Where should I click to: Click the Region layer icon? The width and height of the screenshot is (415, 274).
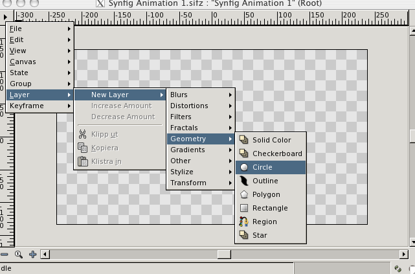(x=243, y=222)
